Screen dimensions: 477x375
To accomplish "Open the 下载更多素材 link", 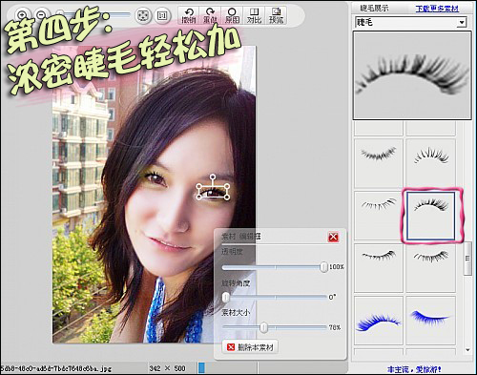I will pyautogui.click(x=437, y=9).
